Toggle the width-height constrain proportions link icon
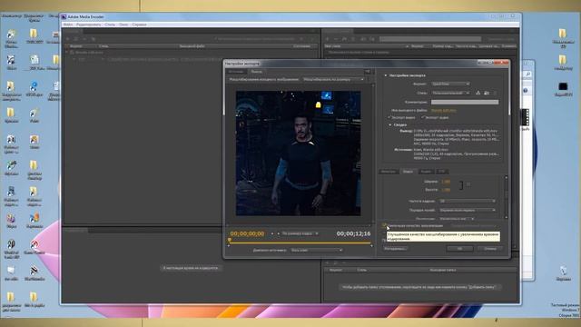The width and height of the screenshot is (581, 327). click(461, 185)
